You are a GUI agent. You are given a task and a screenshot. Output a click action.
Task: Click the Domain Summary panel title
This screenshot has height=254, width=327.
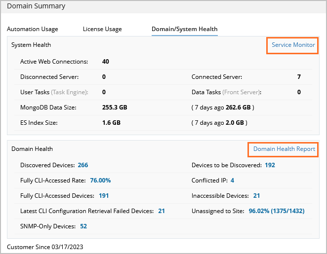(x=36, y=6)
